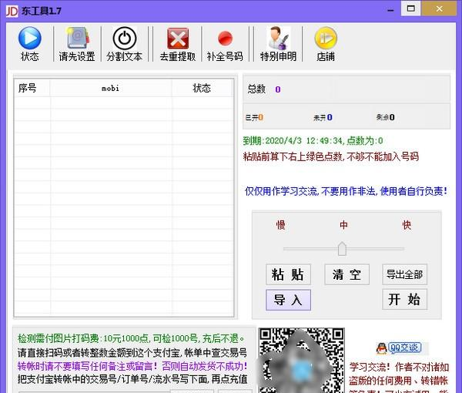
Task: Open 请先设置 address book icon
Action: (77, 38)
